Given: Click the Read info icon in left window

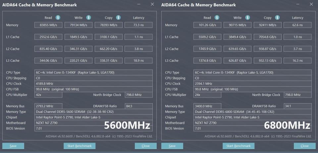Looking at the screenshot, I should pos(58,18).
